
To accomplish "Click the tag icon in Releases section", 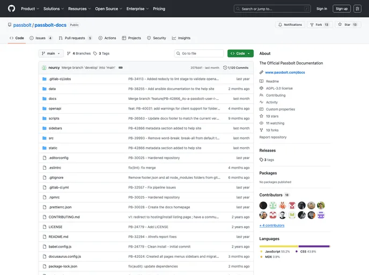I will 261,160.
